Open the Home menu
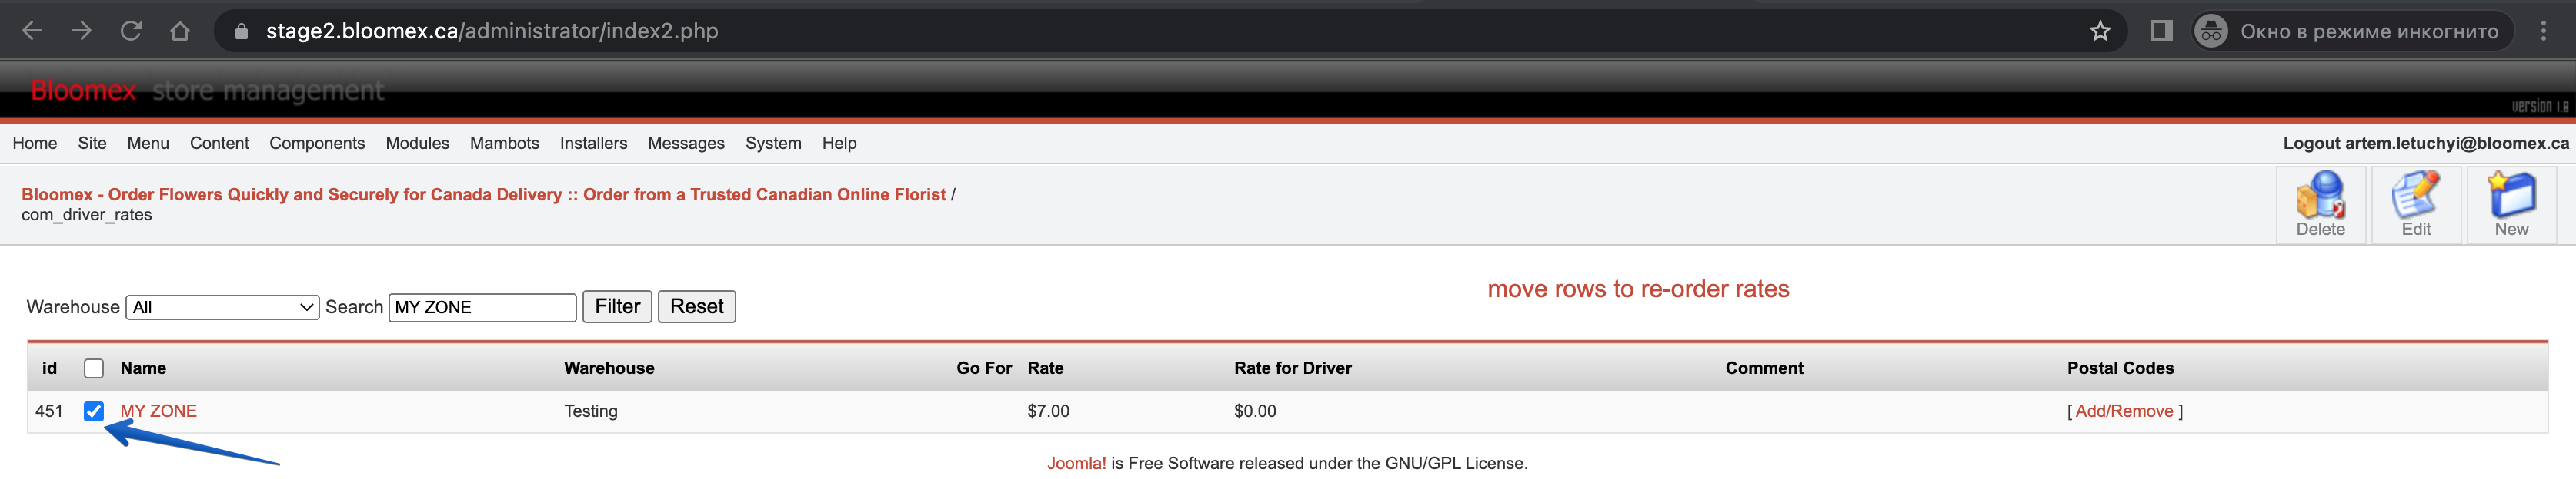Image resolution: width=2576 pixels, height=479 pixels. coord(35,143)
